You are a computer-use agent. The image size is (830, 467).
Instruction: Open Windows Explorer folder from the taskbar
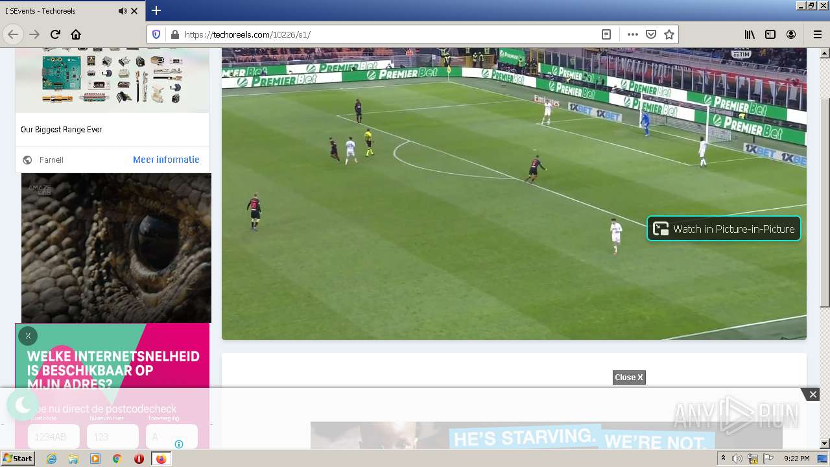tap(73, 459)
